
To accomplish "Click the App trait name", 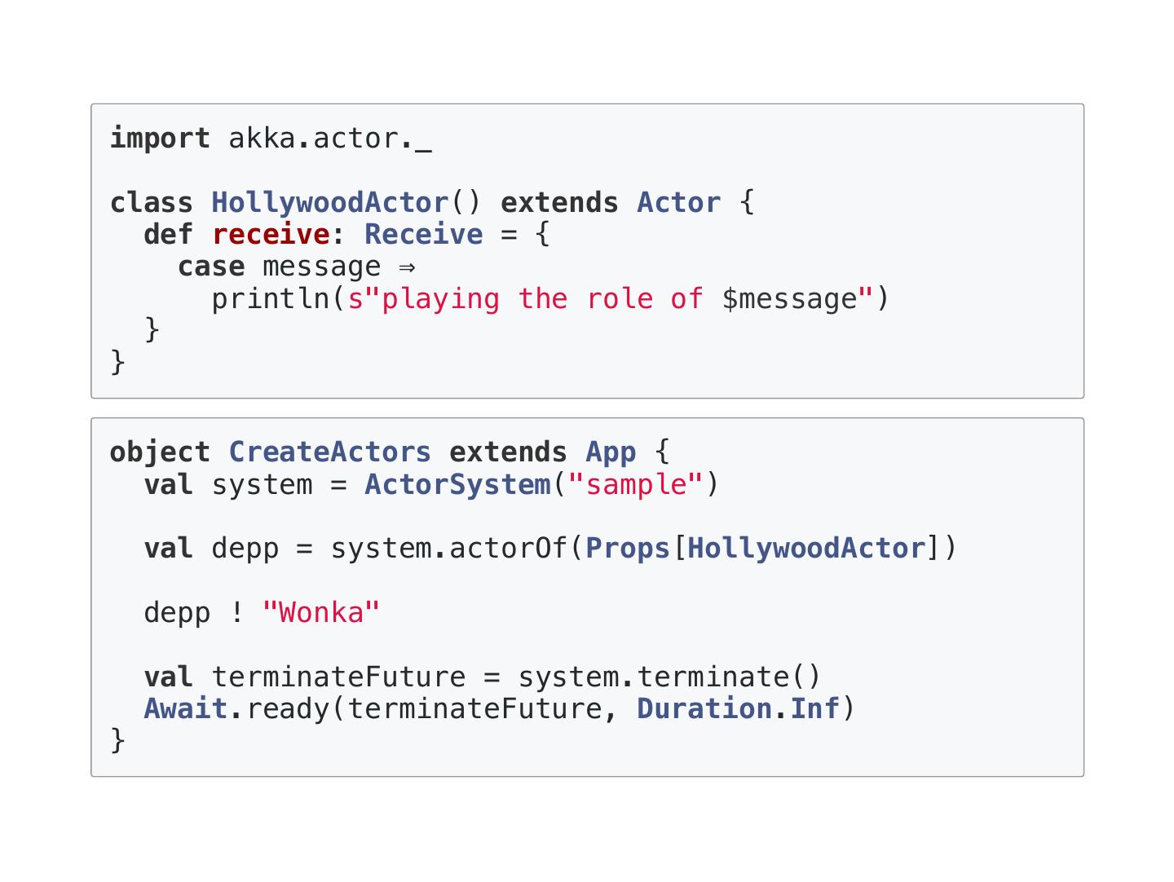I will 611,452.
